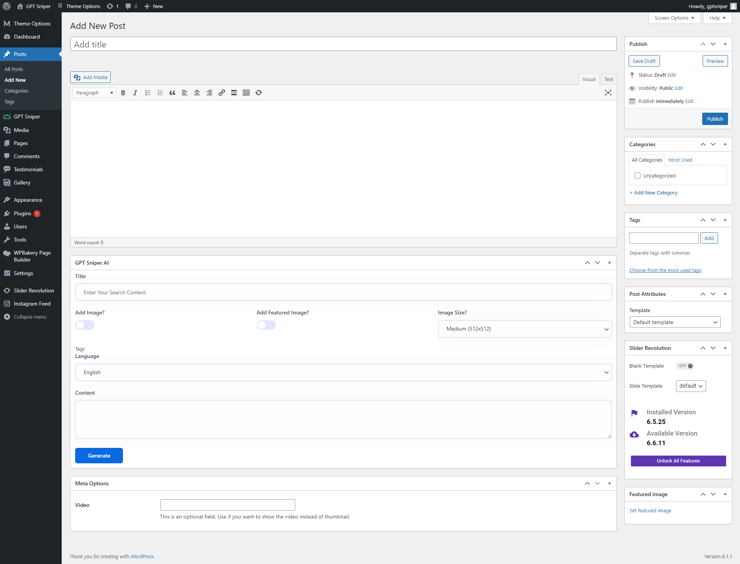The width and height of the screenshot is (740, 564).
Task: Click the Enter Your Search Content field
Action: pos(343,292)
